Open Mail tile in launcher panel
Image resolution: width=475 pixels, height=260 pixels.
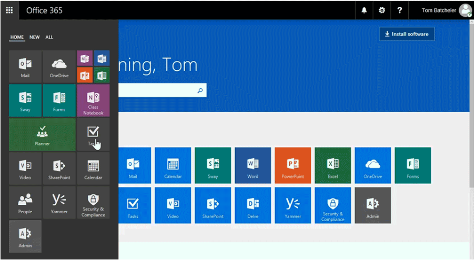tap(25, 67)
